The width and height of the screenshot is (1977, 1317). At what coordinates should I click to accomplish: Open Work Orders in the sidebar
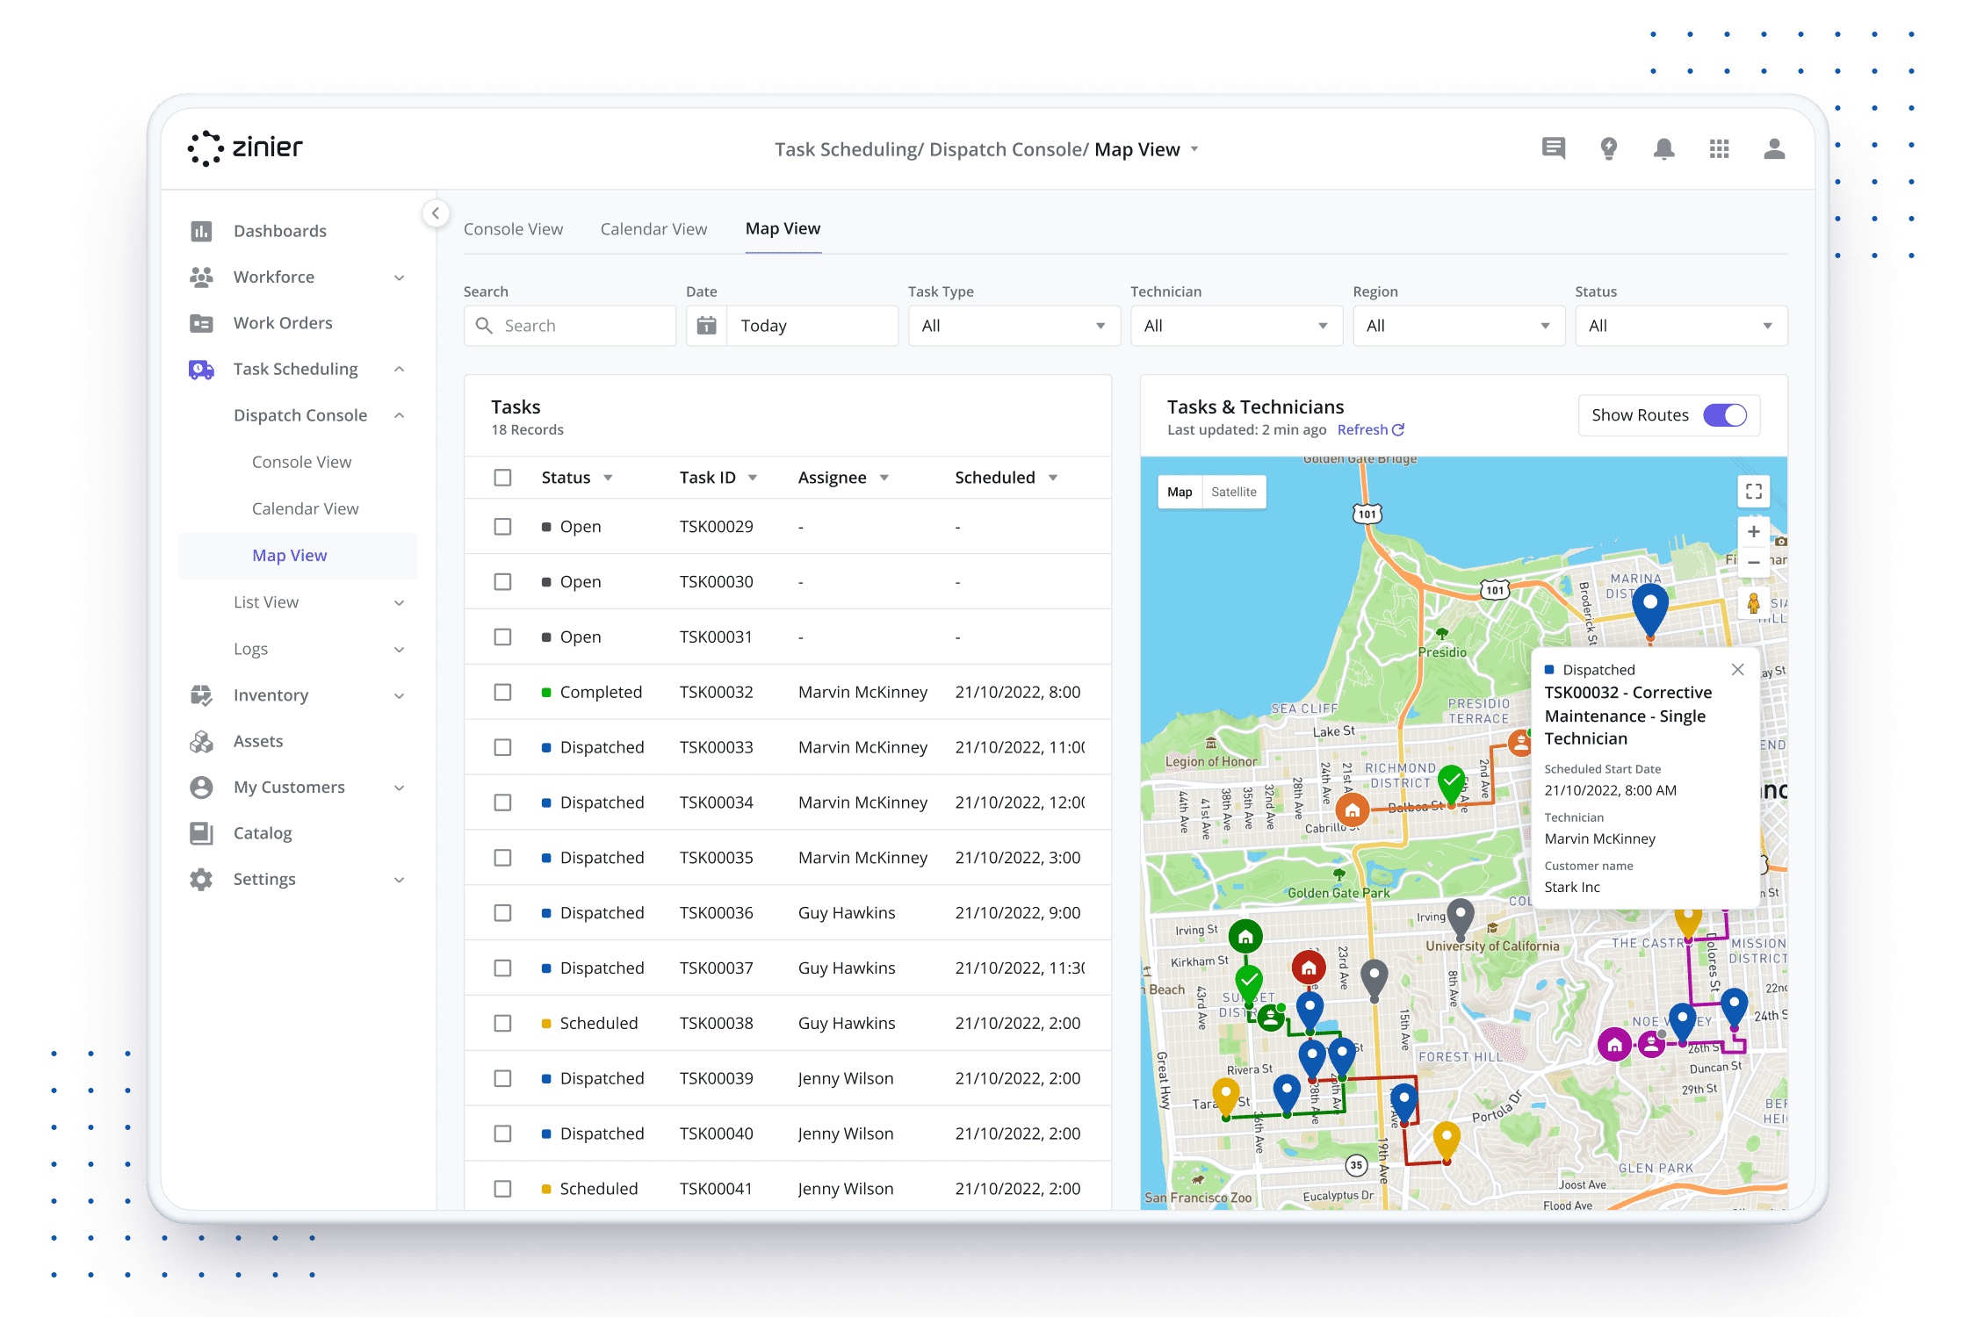[283, 323]
